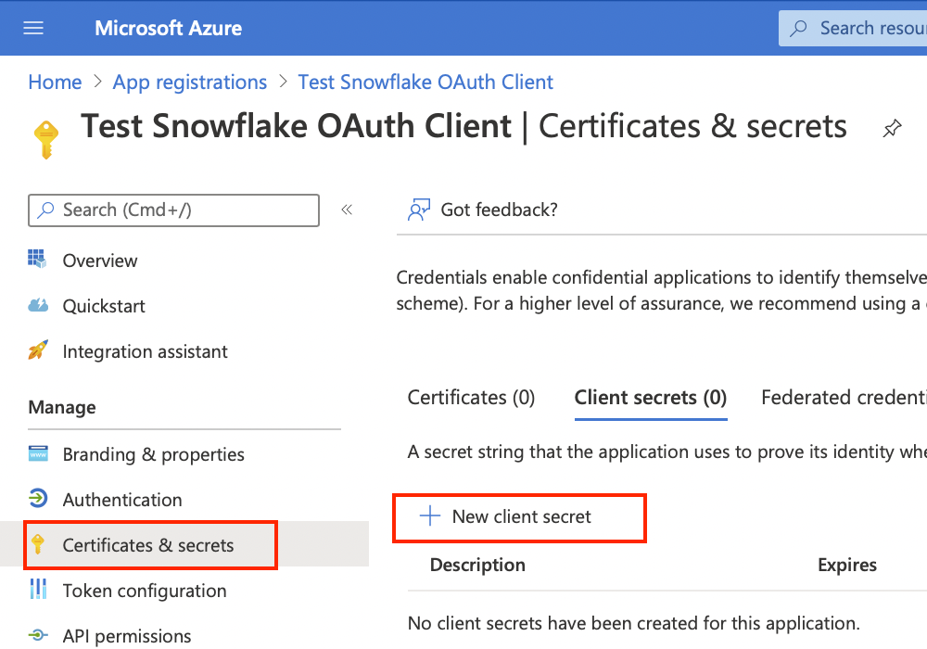The width and height of the screenshot is (927, 649).
Task: Switch to the Certificates (0) tab
Action: (x=471, y=397)
